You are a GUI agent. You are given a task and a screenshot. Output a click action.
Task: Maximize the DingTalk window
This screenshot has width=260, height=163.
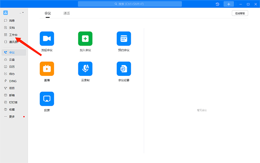pos(248,4)
